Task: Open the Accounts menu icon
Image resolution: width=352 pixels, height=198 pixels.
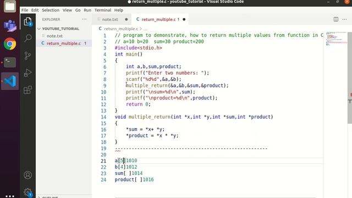Action: coord(28,175)
